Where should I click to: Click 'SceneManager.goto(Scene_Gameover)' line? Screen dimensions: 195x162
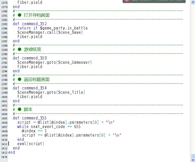pos(54,62)
